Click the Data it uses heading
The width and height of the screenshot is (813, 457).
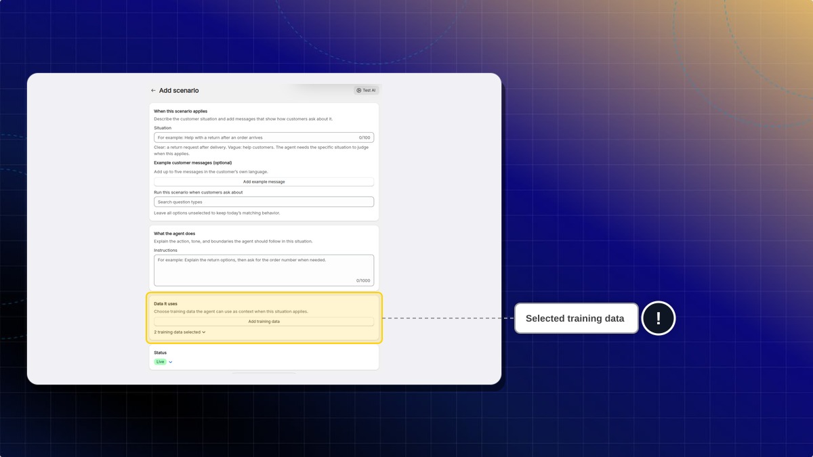[x=165, y=304]
